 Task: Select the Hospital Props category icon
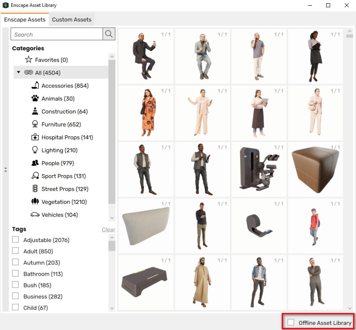point(35,137)
